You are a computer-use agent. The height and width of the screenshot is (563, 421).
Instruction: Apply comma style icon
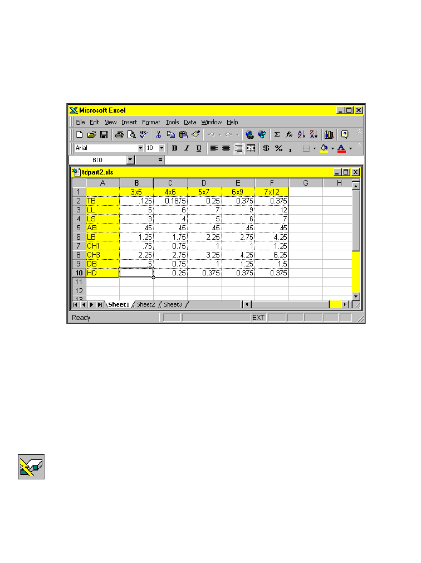point(290,148)
